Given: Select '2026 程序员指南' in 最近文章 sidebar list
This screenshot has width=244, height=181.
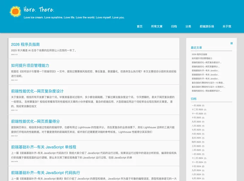Looking at the screenshot, I should tap(199, 54).
